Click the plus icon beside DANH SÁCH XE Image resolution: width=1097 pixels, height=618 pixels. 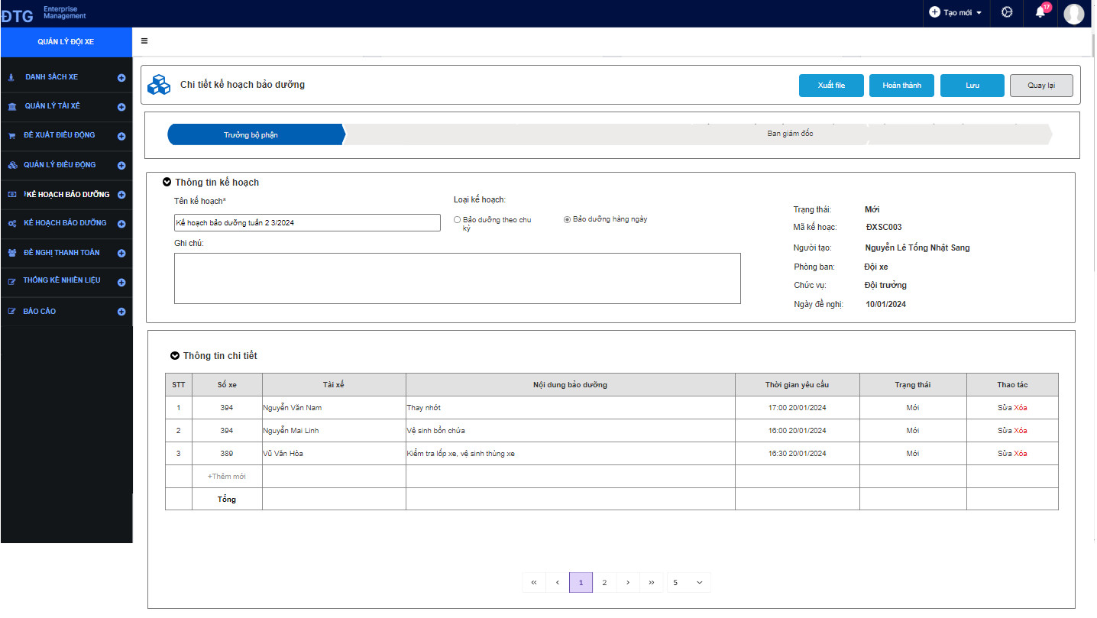(x=121, y=78)
